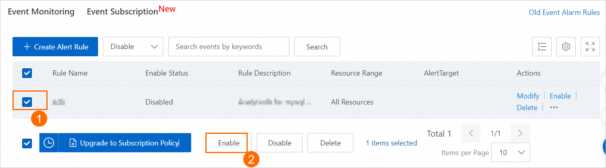The image size is (606, 168).
Task: Open the Disable status filter dropdown
Action: point(133,47)
